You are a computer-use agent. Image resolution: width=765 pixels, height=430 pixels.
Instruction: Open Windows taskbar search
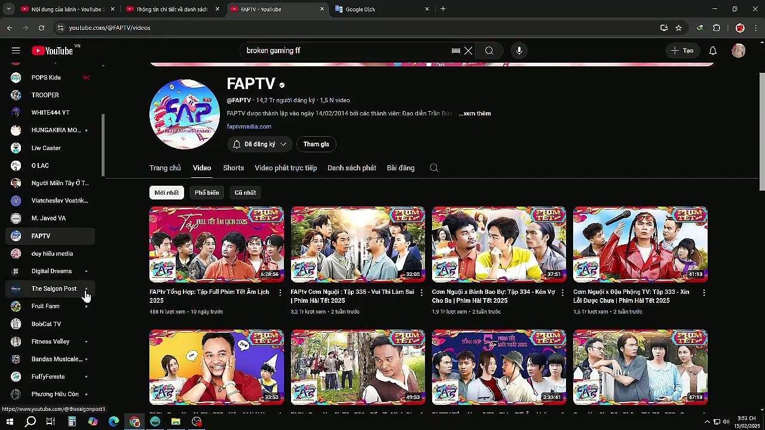point(30,422)
